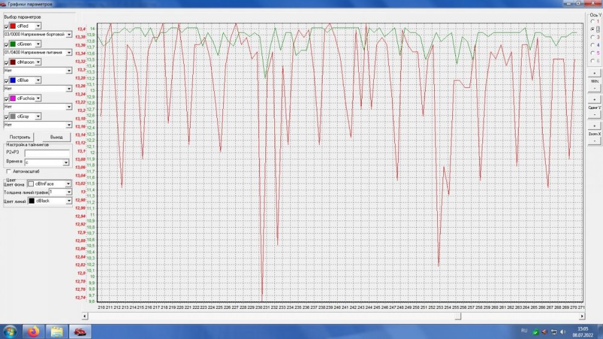Select Y-axis radio option 3
Viewport: 603px width, 339px height.
593,37
